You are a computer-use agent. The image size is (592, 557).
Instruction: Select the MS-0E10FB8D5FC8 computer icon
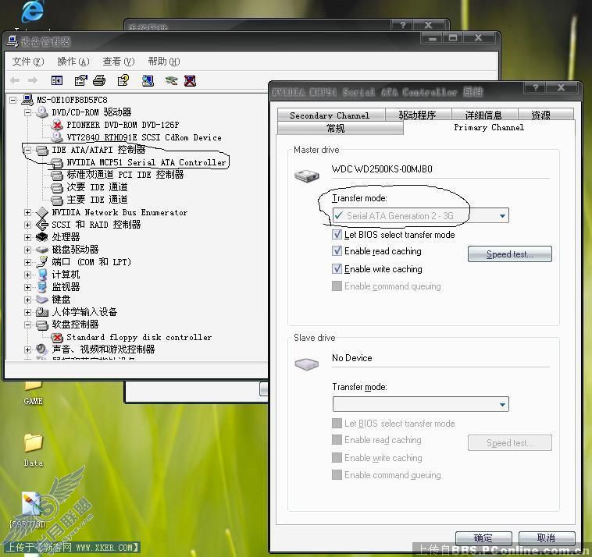pos(27,100)
